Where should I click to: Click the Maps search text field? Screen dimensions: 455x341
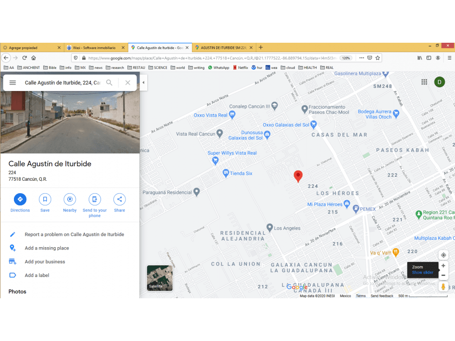pyautogui.click(x=62, y=83)
